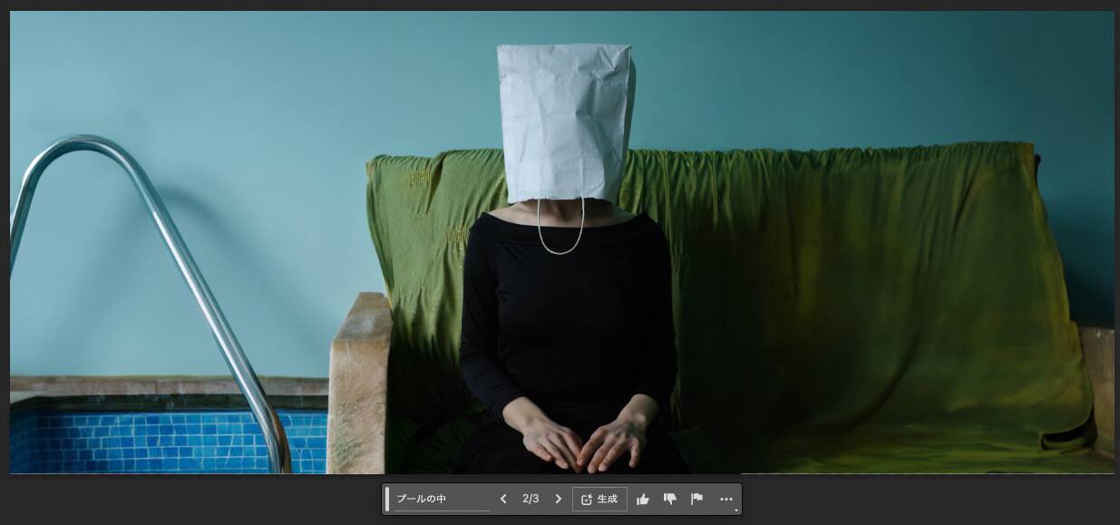Image resolution: width=1120 pixels, height=525 pixels.
Task: Rate the result with thumbs down
Action: tap(670, 499)
